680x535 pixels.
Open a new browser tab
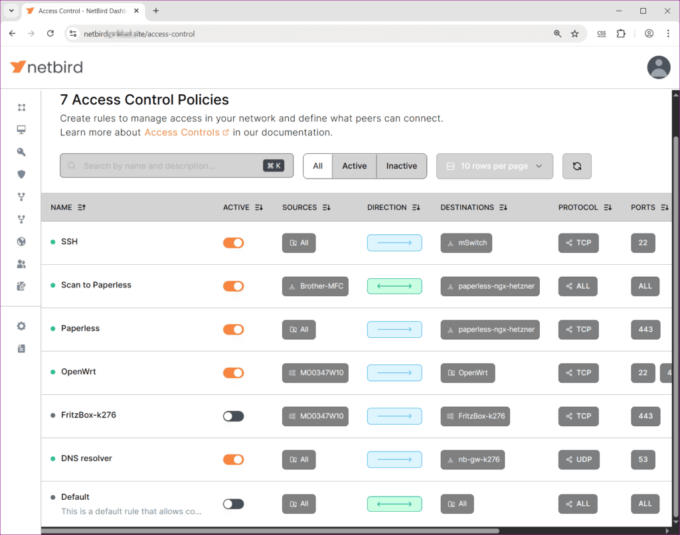(x=155, y=11)
